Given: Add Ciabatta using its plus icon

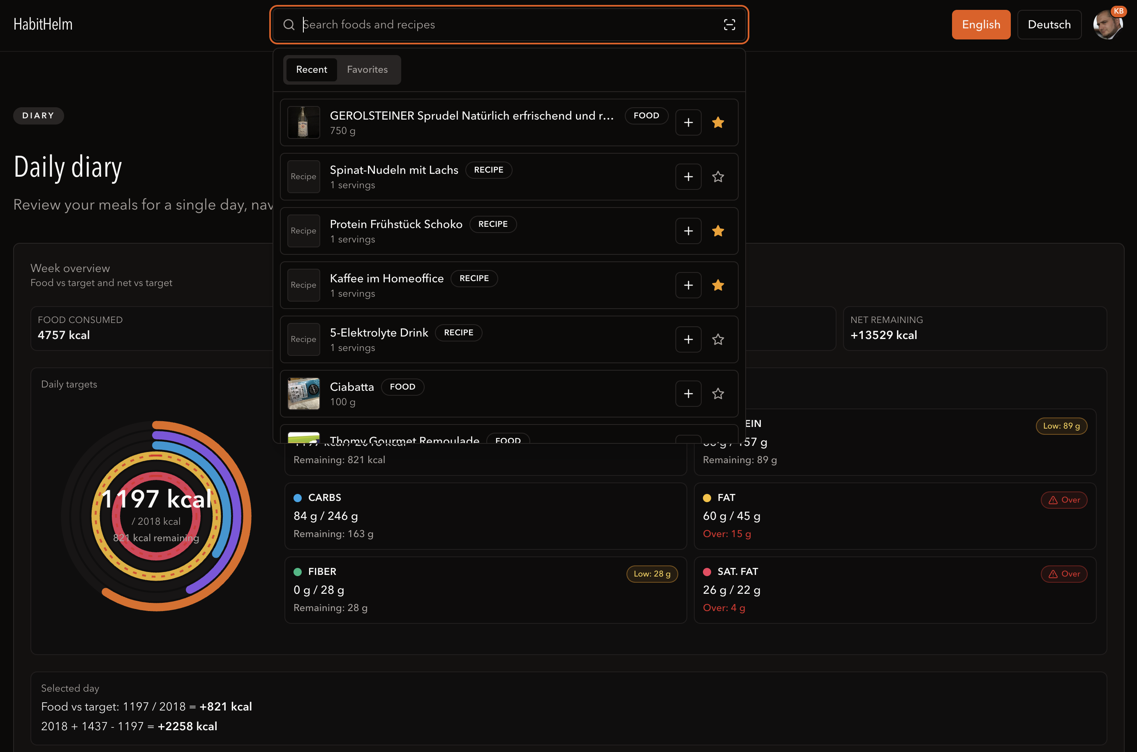Looking at the screenshot, I should (688, 393).
